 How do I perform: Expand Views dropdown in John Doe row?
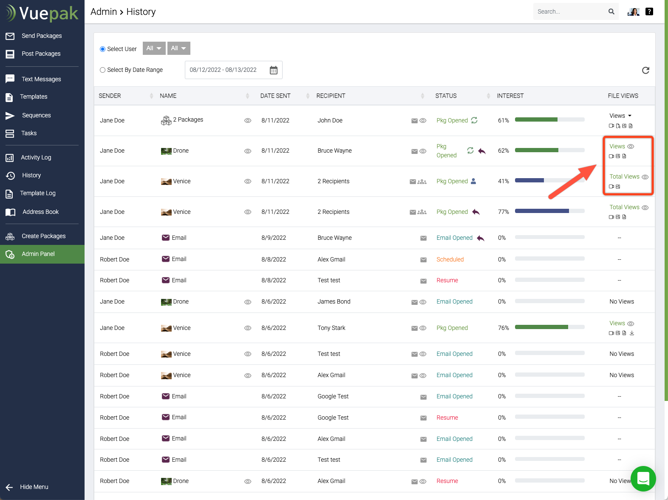[620, 116]
